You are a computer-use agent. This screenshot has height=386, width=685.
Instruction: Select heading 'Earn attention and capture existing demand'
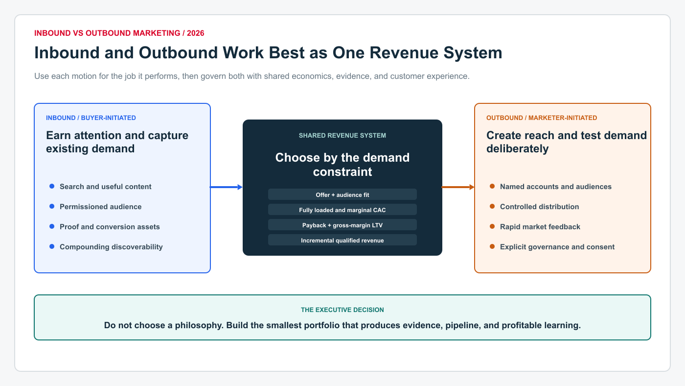click(117, 142)
